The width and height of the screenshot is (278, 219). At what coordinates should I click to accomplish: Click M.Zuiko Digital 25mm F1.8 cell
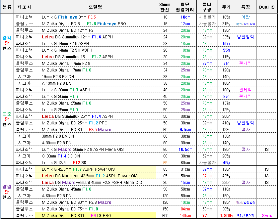click(x=96, y=103)
